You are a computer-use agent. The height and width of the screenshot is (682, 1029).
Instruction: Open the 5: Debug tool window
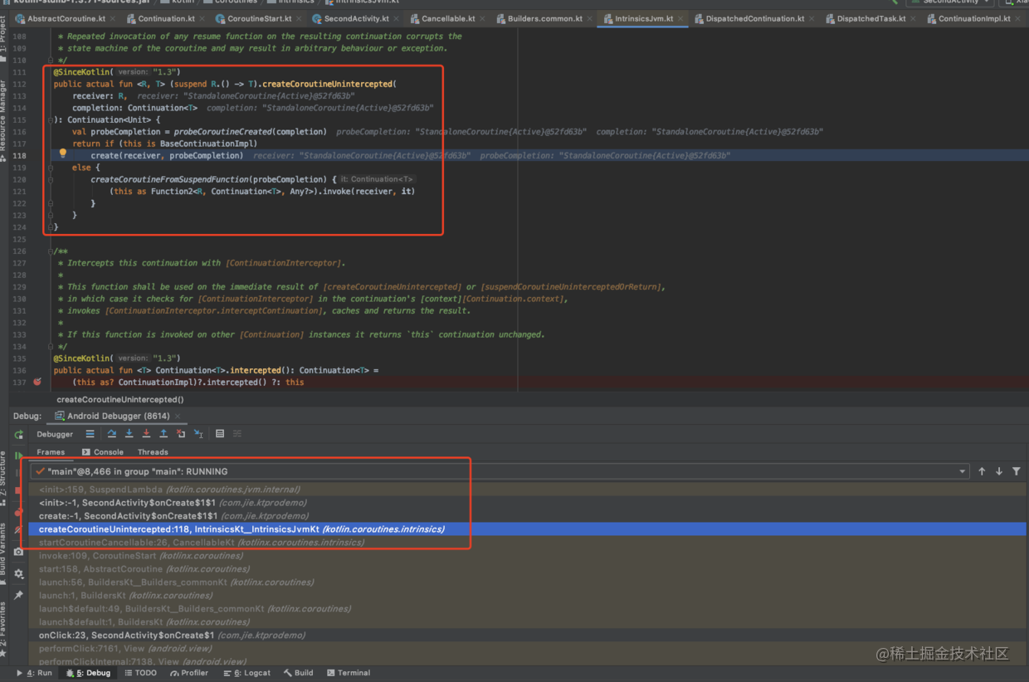pos(88,673)
